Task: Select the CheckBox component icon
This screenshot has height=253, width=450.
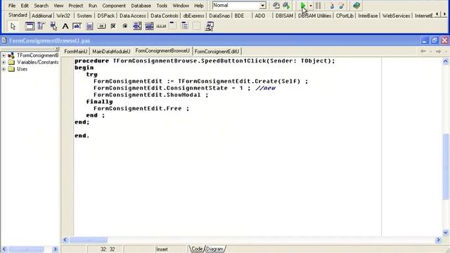Action: (x=113, y=27)
